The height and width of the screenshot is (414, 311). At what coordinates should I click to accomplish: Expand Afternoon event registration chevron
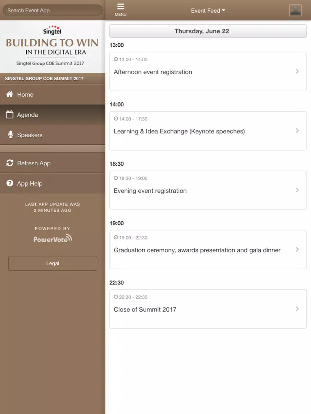click(297, 71)
